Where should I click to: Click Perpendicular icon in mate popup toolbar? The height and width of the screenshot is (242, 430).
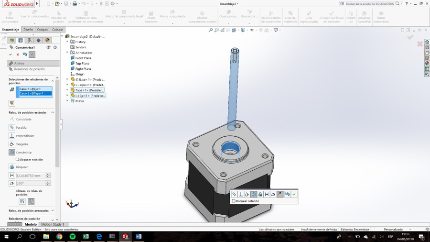[241, 194]
